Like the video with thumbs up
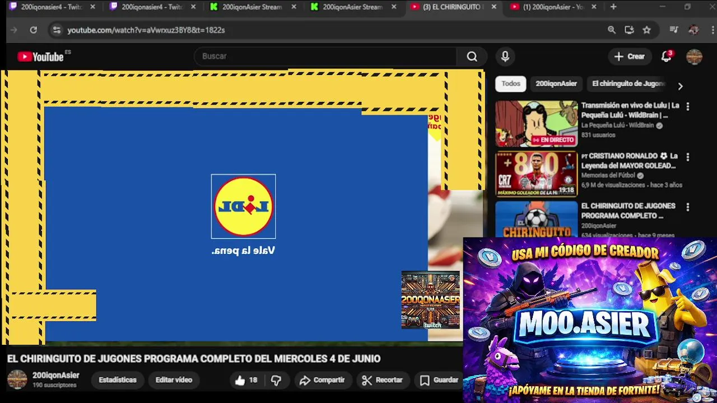The width and height of the screenshot is (717, 403). point(246,381)
